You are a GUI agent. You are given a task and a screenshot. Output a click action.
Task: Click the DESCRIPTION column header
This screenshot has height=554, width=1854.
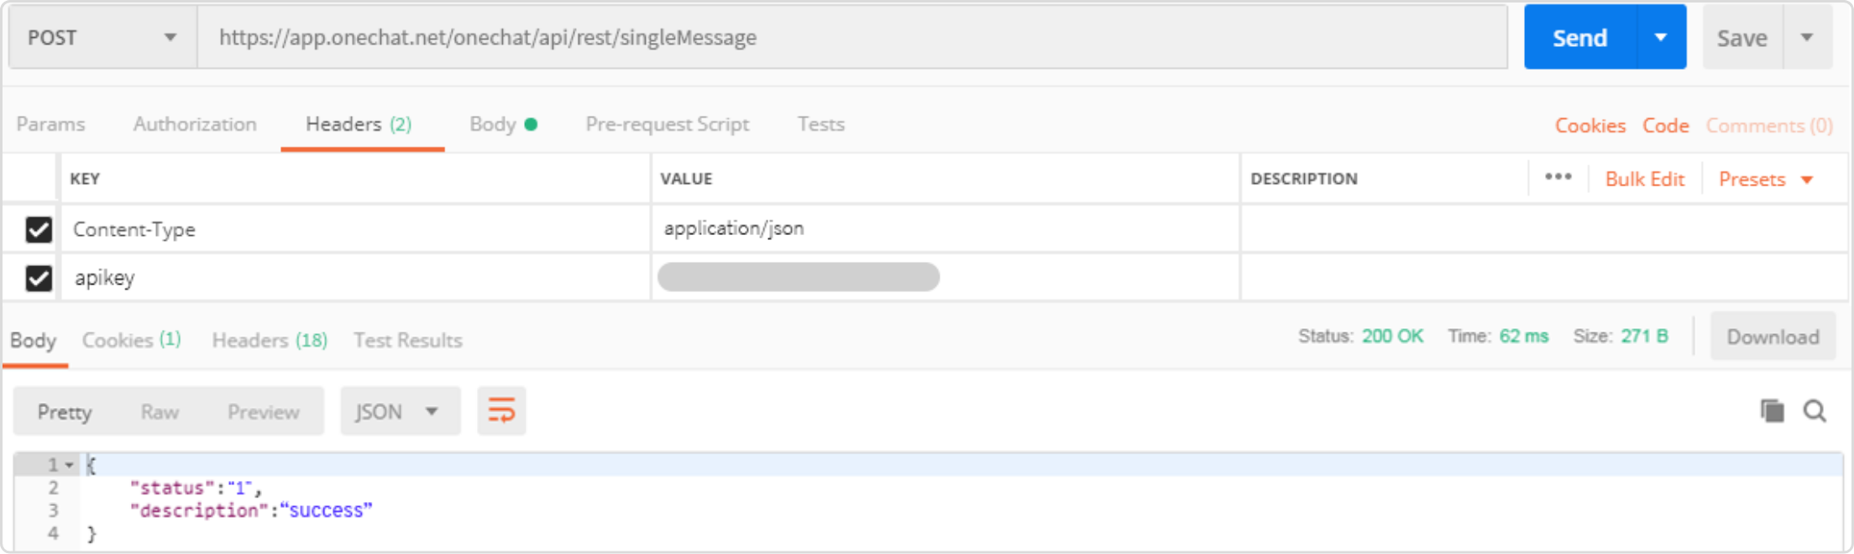(x=1303, y=179)
